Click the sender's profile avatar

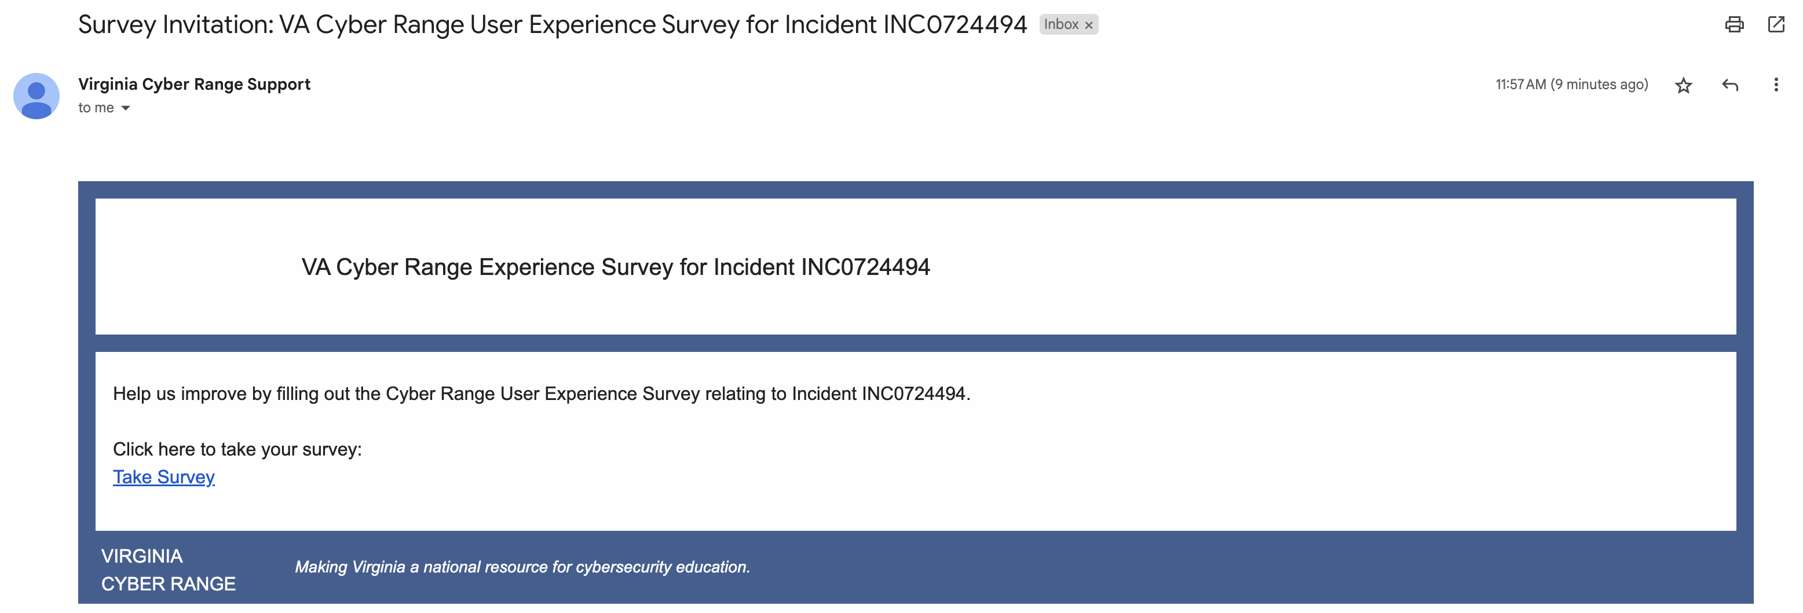(37, 96)
